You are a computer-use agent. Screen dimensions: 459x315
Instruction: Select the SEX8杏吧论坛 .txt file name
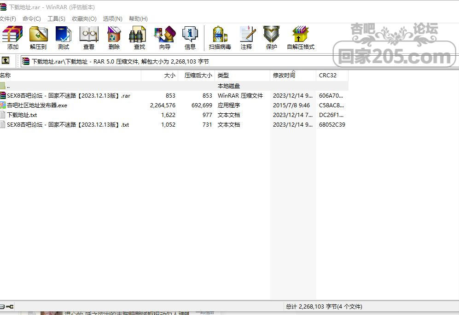click(x=68, y=125)
